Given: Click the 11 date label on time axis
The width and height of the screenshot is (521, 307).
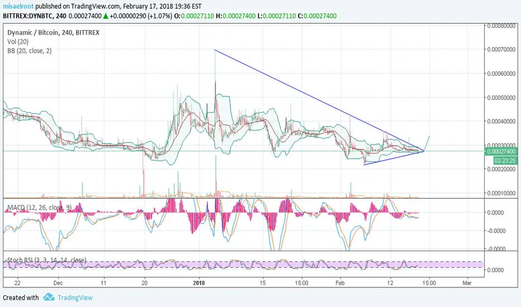Looking at the screenshot, I should [x=103, y=283].
